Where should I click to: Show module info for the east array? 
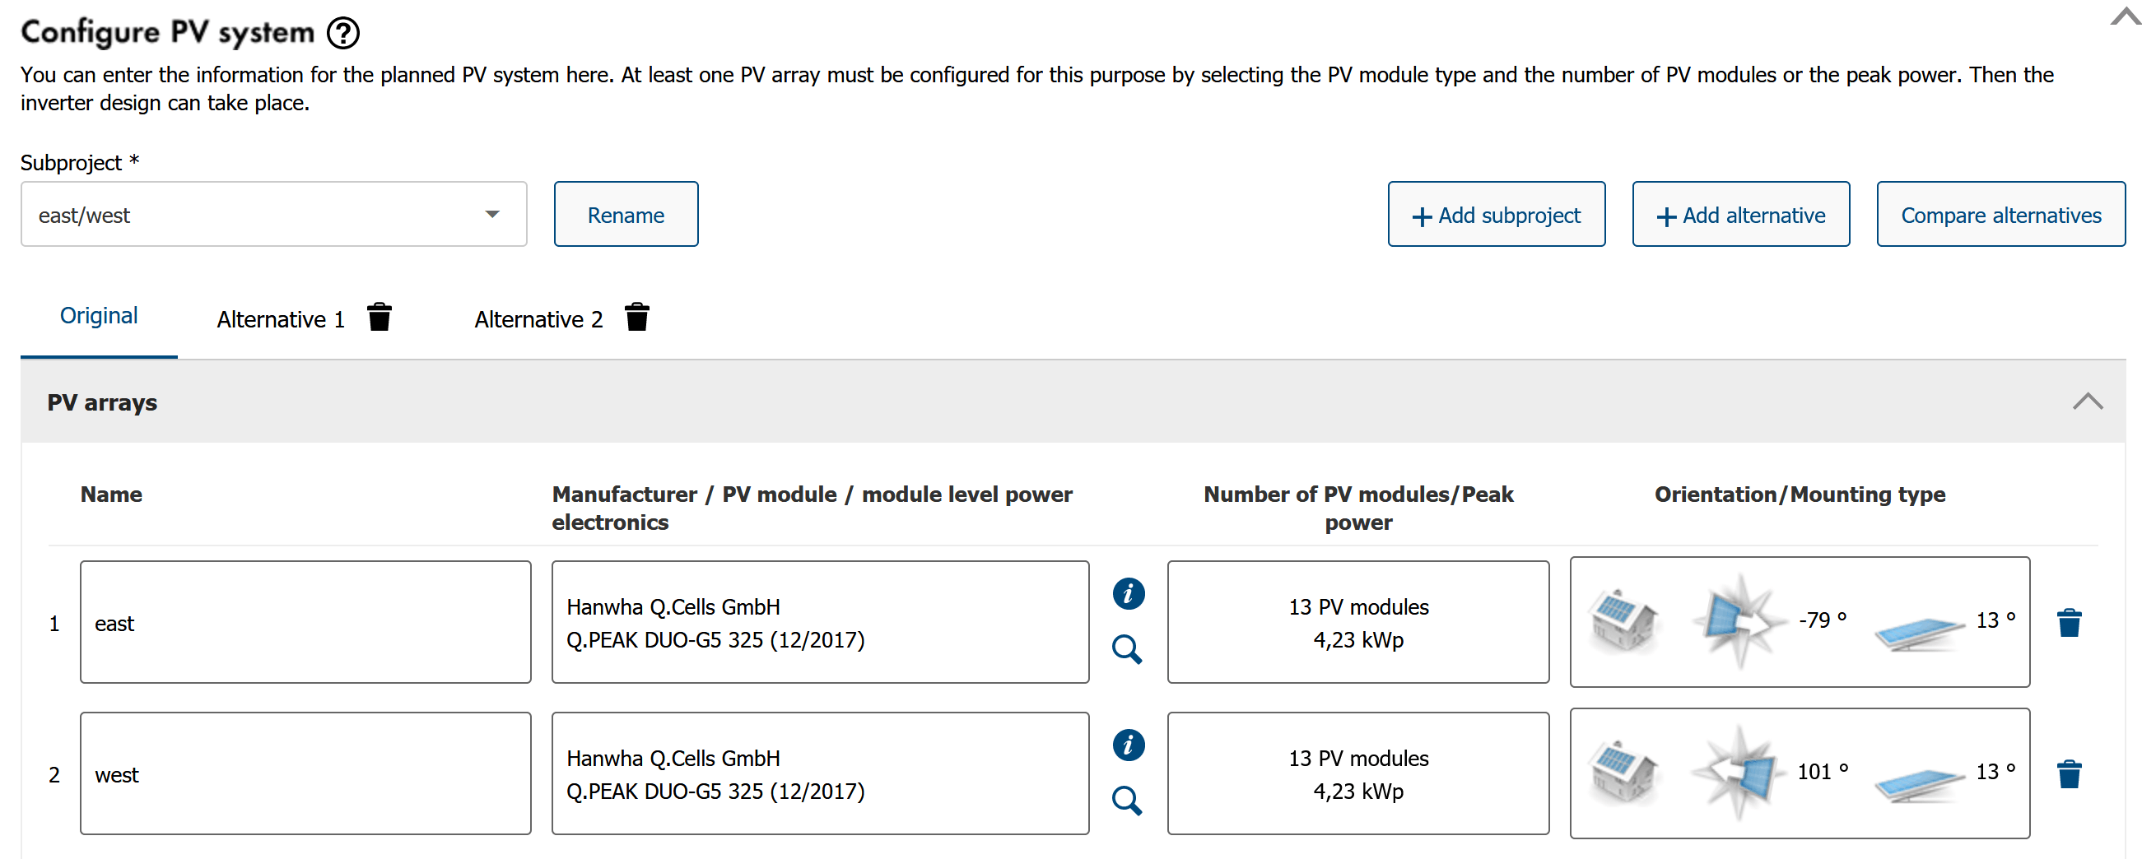(x=1128, y=593)
